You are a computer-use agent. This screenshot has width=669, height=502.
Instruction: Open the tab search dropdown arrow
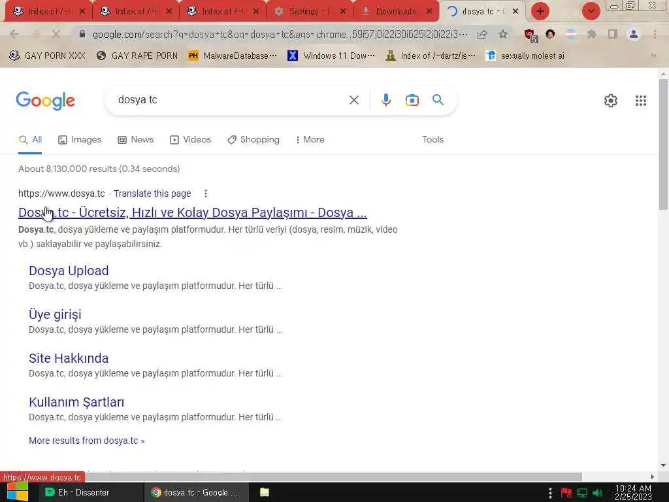591,11
